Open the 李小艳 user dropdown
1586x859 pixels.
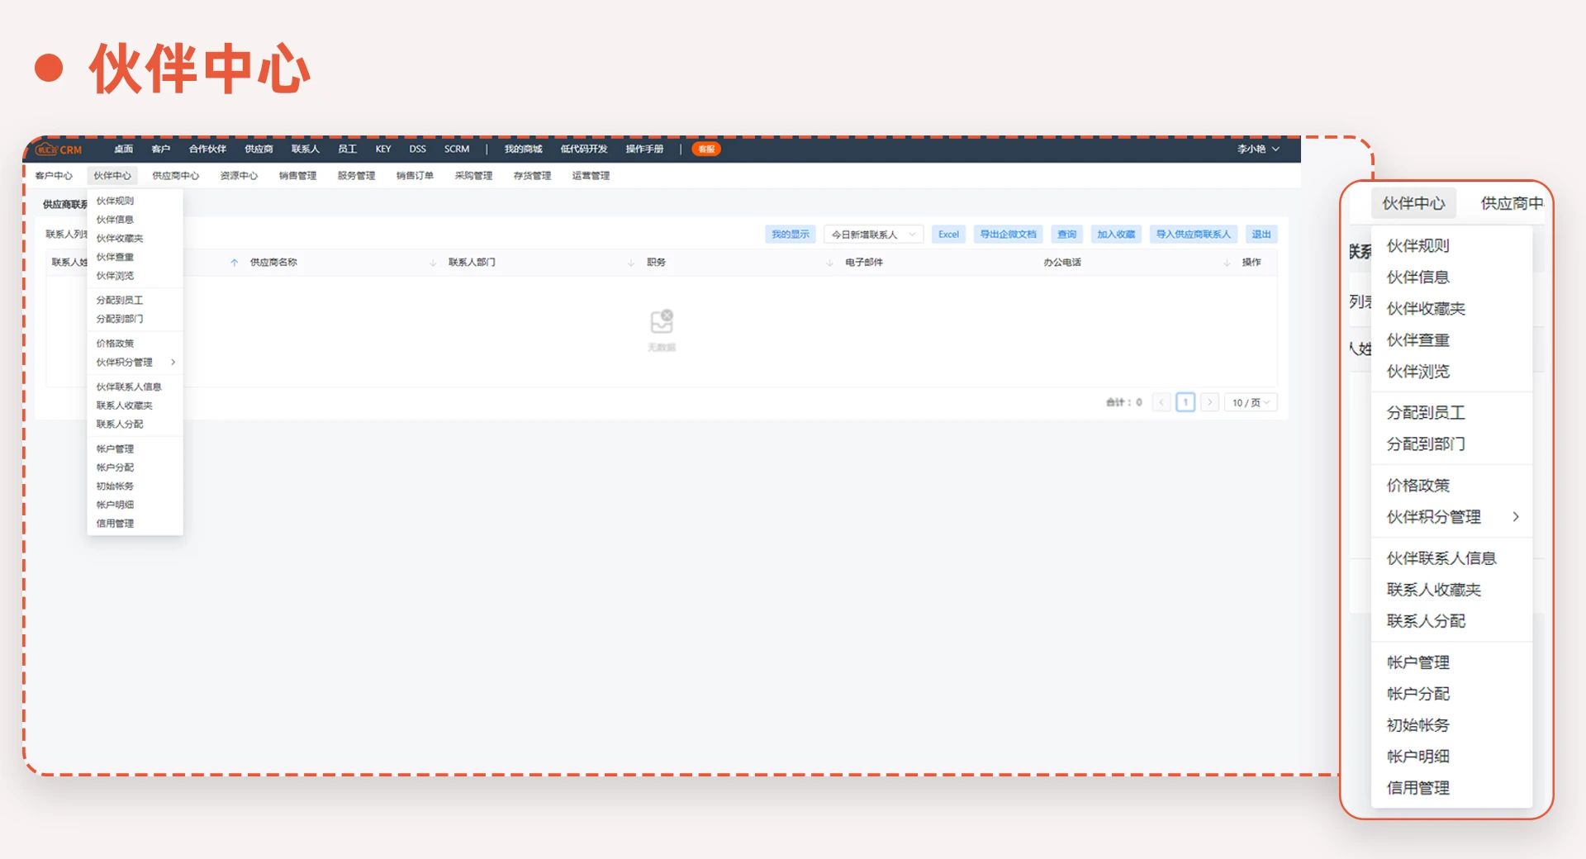1258,149
